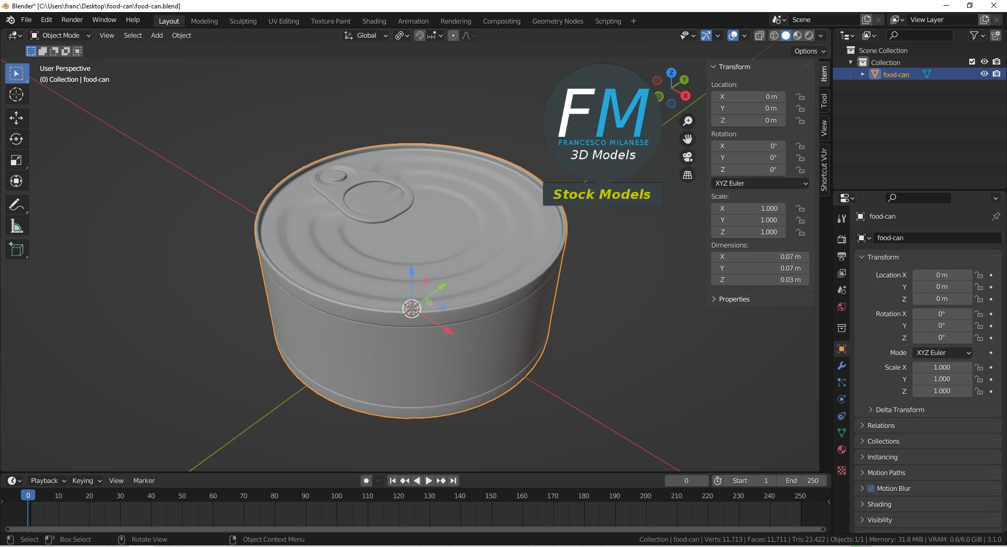Play the animation forward
Image resolution: width=1007 pixels, height=547 pixels.
(x=429, y=480)
